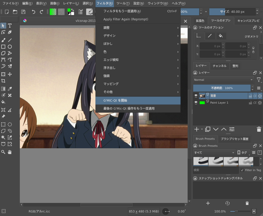Duplicate the current layer

click(208, 129)
